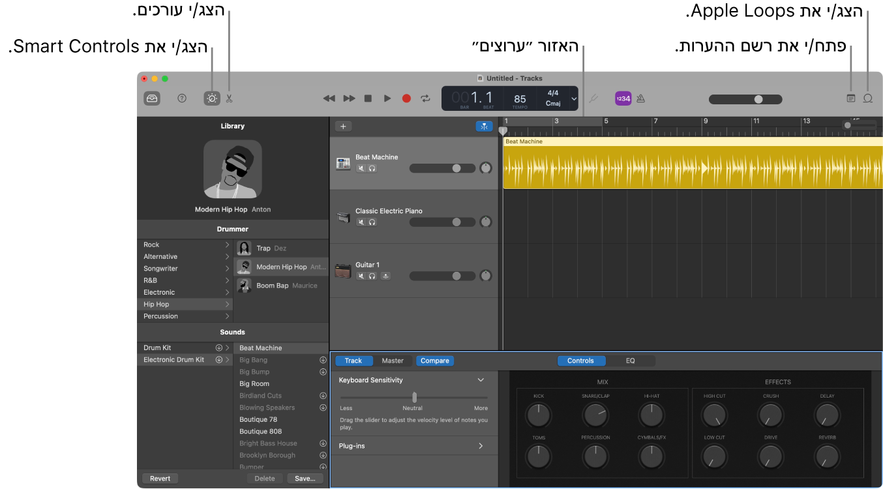Click Beat Machine track pan knob

click(x=485, y=168)
